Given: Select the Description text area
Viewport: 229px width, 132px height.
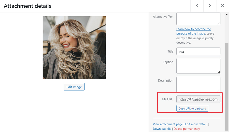Looking at the screenshot, I should 198,84.
